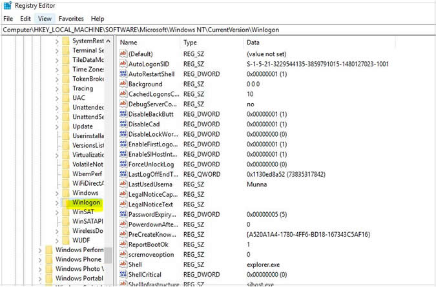Screen dimensions: 436x287
Task: Expand the UAC key arrow
Action: [x=57, y=98]
